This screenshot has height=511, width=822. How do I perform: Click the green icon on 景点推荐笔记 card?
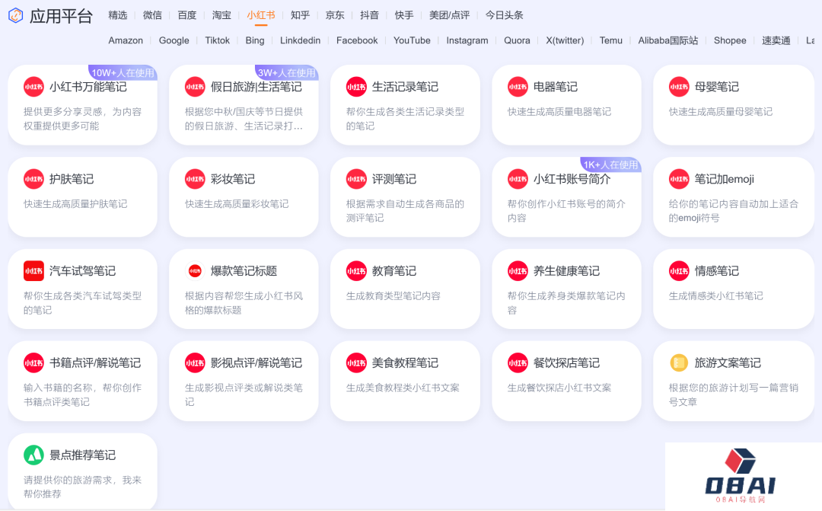tap(33, 455)
